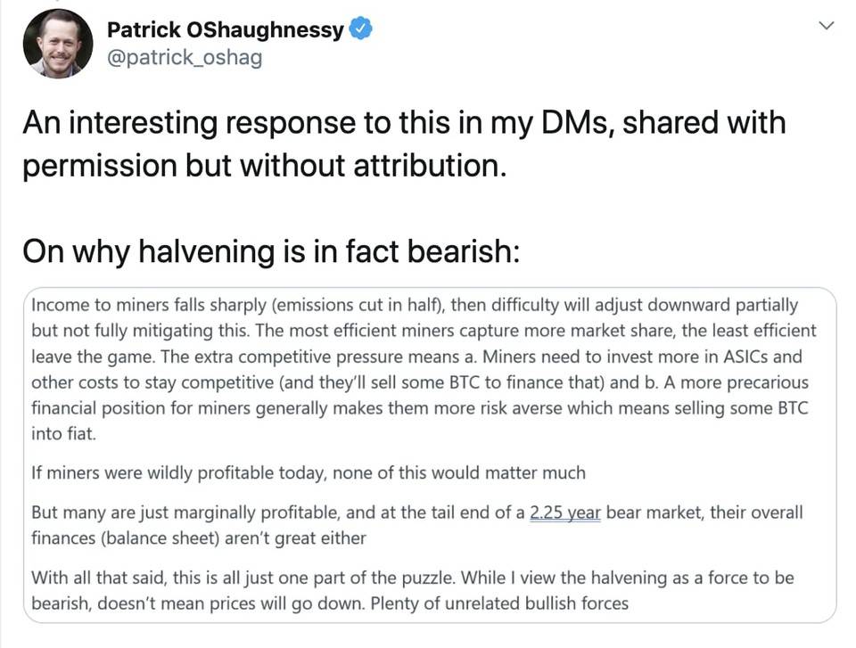Click the paragraph starting "But many are just marginally"
The image size is (856, 648).
(416, 525)
